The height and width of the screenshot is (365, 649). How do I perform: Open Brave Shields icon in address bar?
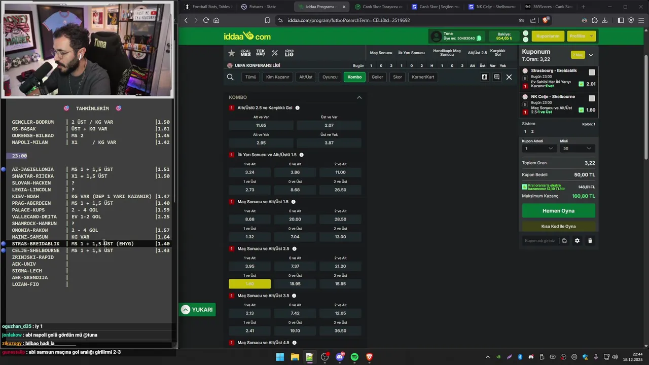[545, 20]
